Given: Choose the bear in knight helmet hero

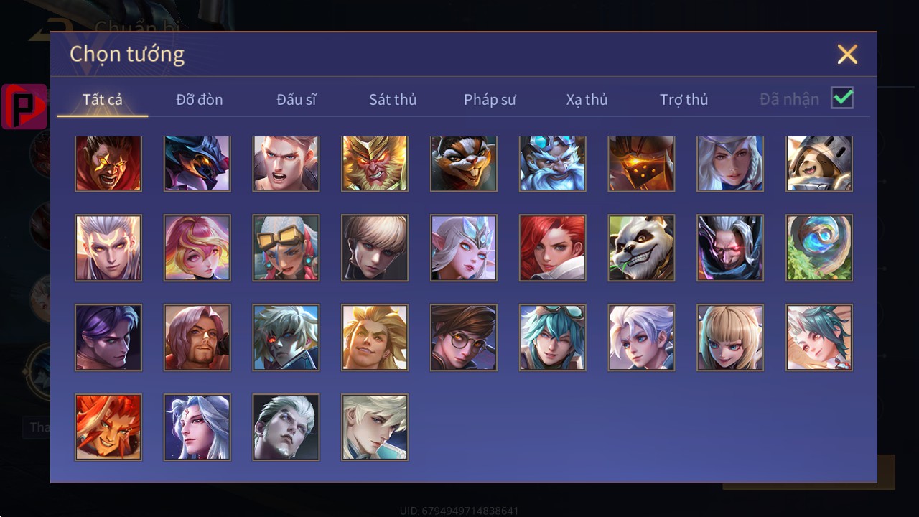Looking at the screenshot, I should 819,164.
